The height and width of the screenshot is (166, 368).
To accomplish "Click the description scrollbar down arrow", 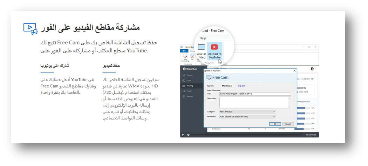I will pos(290,107).
